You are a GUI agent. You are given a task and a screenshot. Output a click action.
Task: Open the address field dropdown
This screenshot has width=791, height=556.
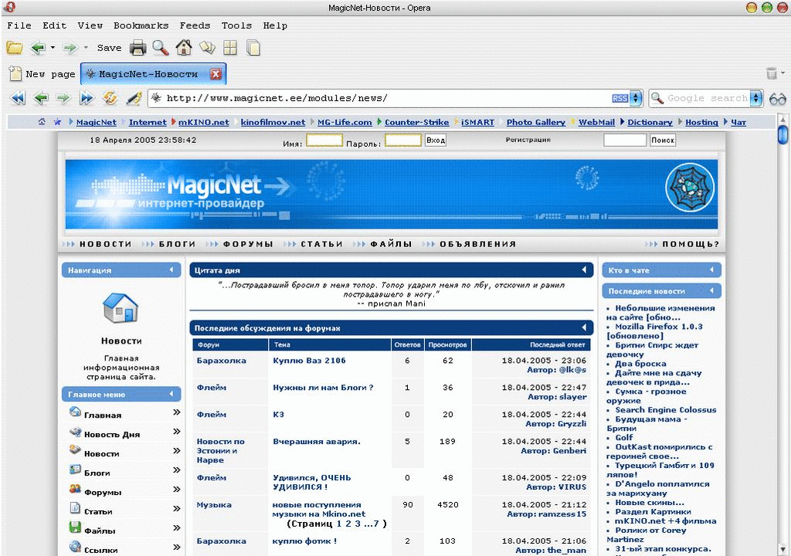coord(637,98)
